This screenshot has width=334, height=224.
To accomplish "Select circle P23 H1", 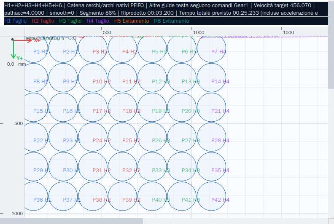I will [x=63, y=137].
